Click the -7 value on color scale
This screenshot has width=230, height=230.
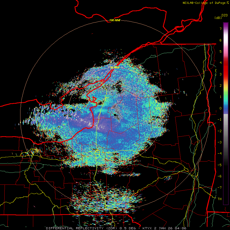(220, 188)
